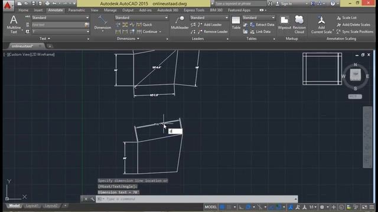Open the text style Standard dropdown
378x212 pixels.
click(60, 18)
